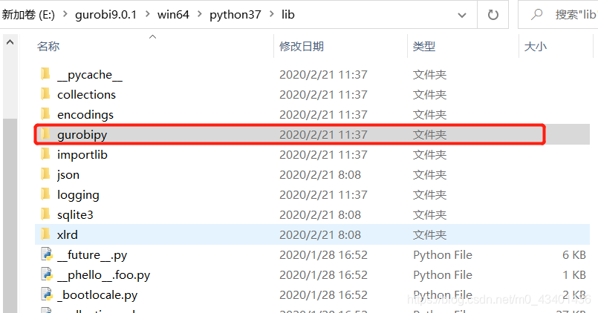
Task: Navigate to 新加卷 (E:) breadcrumb
Action: (28, 15)
